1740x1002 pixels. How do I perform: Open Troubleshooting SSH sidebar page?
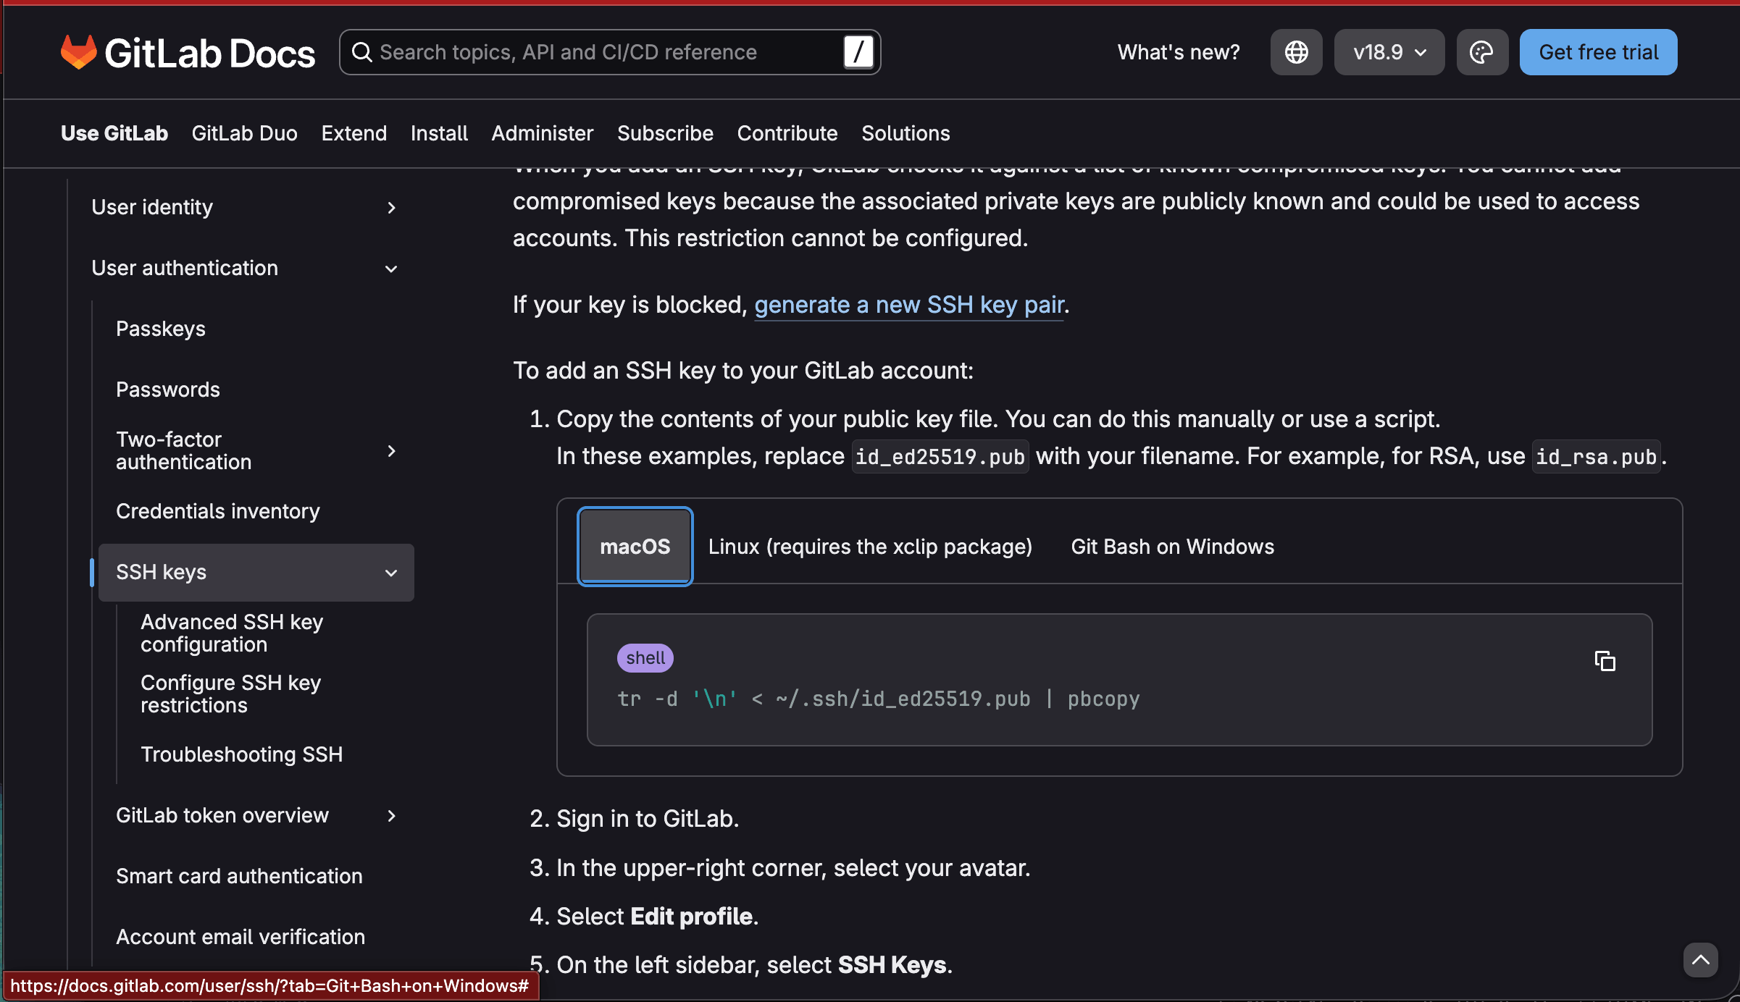click(x=241, y=754)
